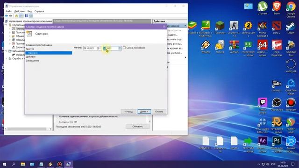Open the 'Вид' menu
The width and height of the screenshot is (299, 168).
click(29, 11)
